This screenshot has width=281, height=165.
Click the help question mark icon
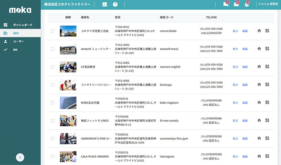tap(115, 4)
